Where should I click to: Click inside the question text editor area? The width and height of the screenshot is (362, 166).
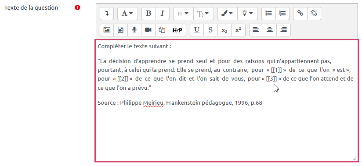point(227,101)
